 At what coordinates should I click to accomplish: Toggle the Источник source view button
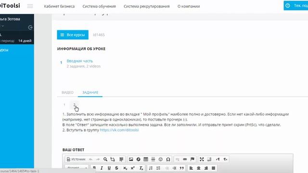76,159
